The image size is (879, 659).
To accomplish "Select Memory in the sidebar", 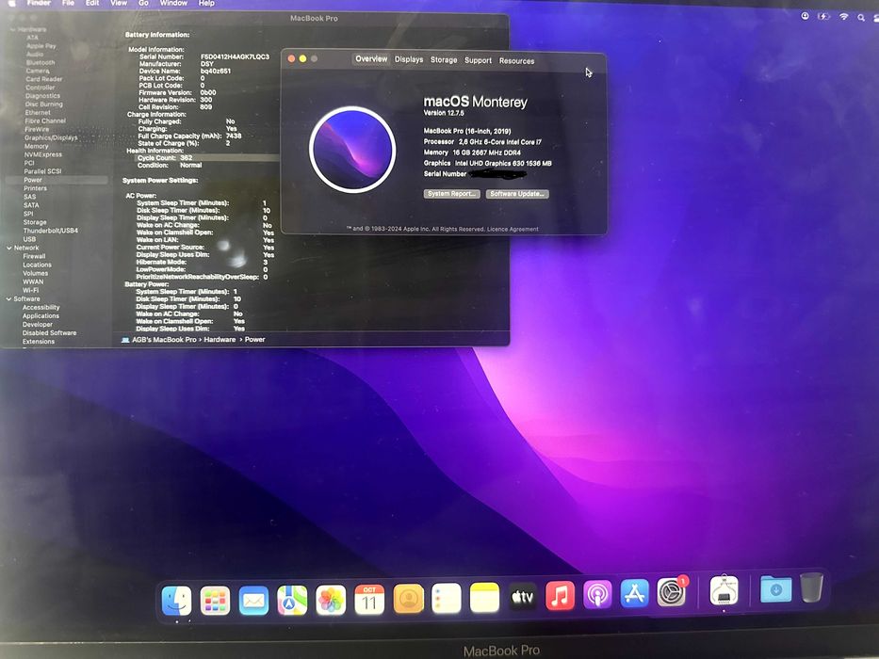I will point(37,146).
